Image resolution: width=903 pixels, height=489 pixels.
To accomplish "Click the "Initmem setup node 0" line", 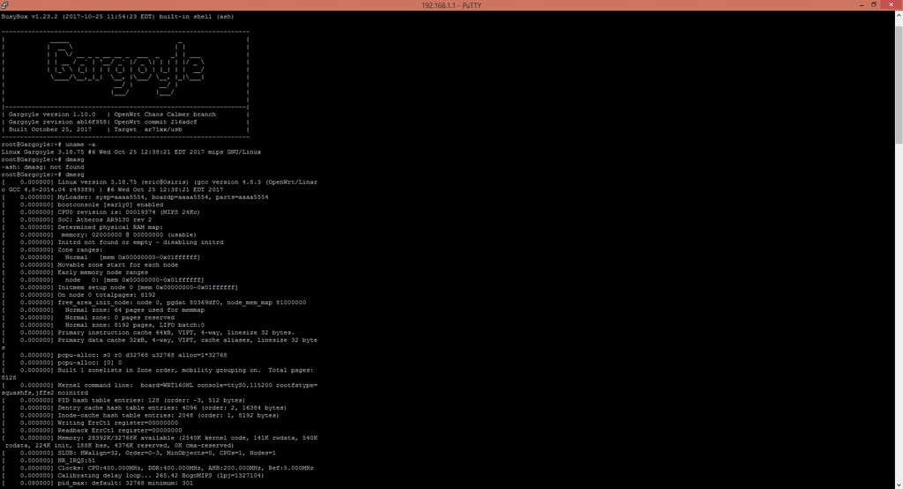I will 120,287.
